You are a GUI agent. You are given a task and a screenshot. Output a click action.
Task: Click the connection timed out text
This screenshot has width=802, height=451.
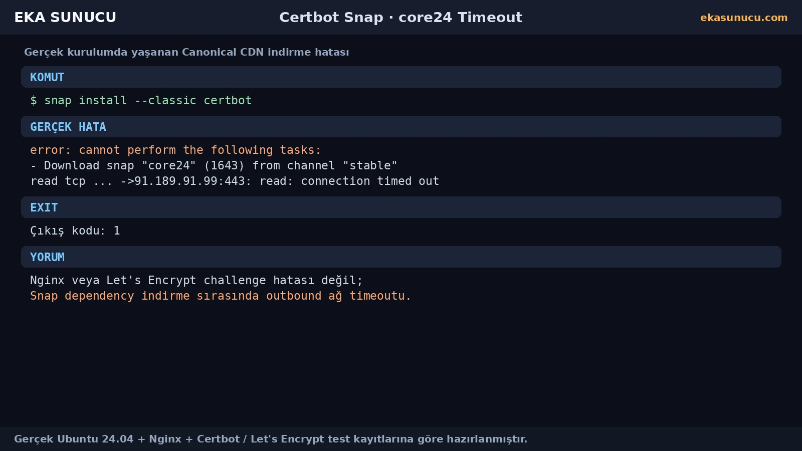point(370,181)
